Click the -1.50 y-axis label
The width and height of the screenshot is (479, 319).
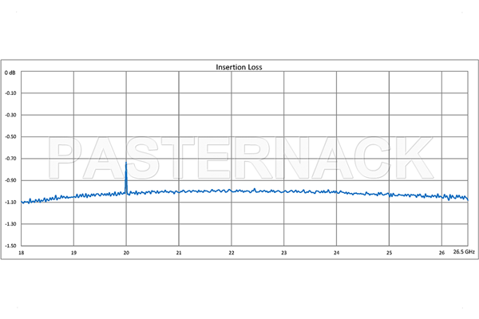coord(10,246)
